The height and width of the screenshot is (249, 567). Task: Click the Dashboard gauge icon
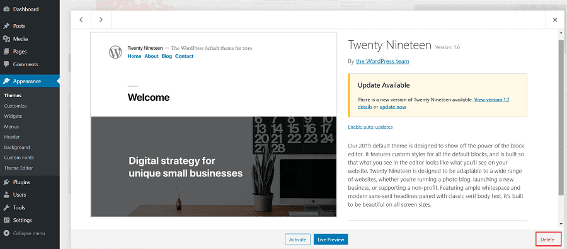(6, 9)
